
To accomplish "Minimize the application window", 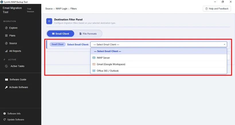I will coord(215,2).
